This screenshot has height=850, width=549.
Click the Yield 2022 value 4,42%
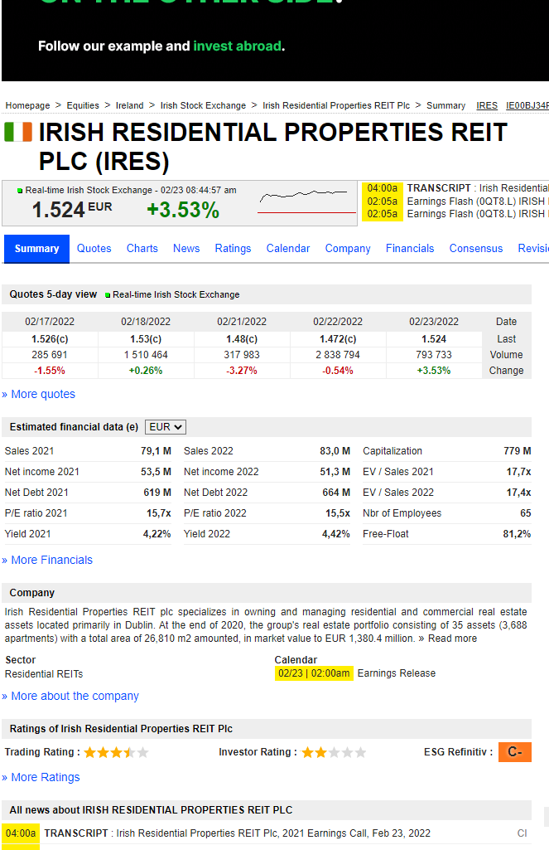[x=335, y=534]
